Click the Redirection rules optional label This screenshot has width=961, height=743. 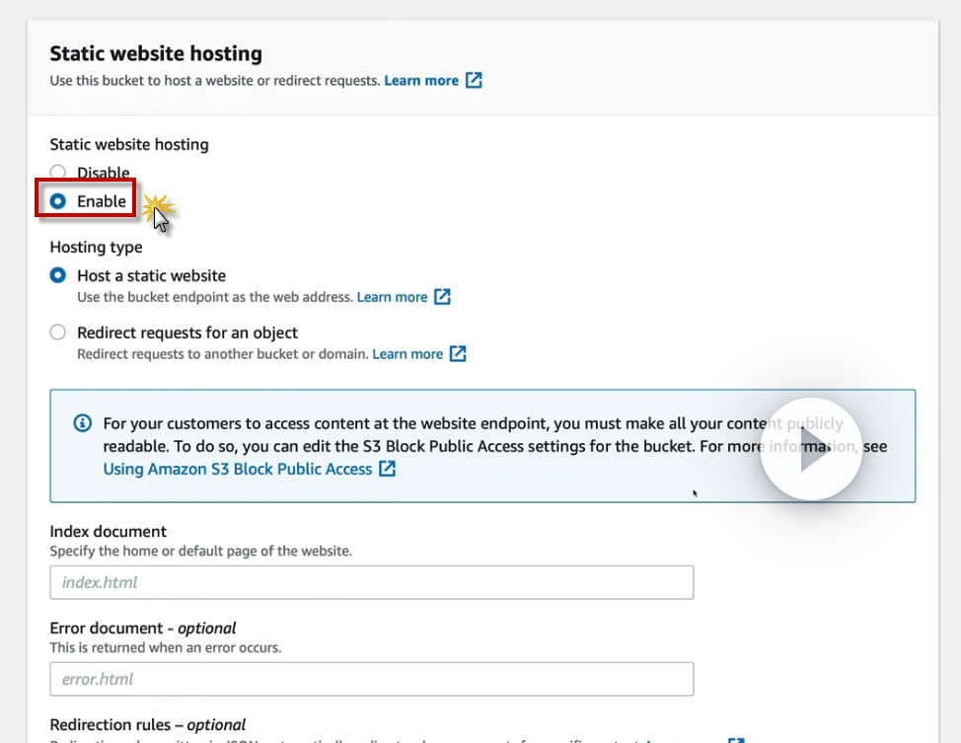click(x=148, y=725)
